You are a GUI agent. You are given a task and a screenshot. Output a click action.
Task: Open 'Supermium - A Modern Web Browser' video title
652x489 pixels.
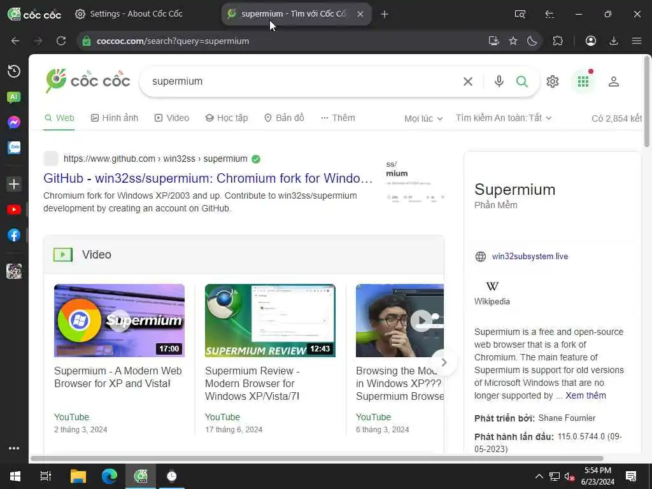point(118,377)
